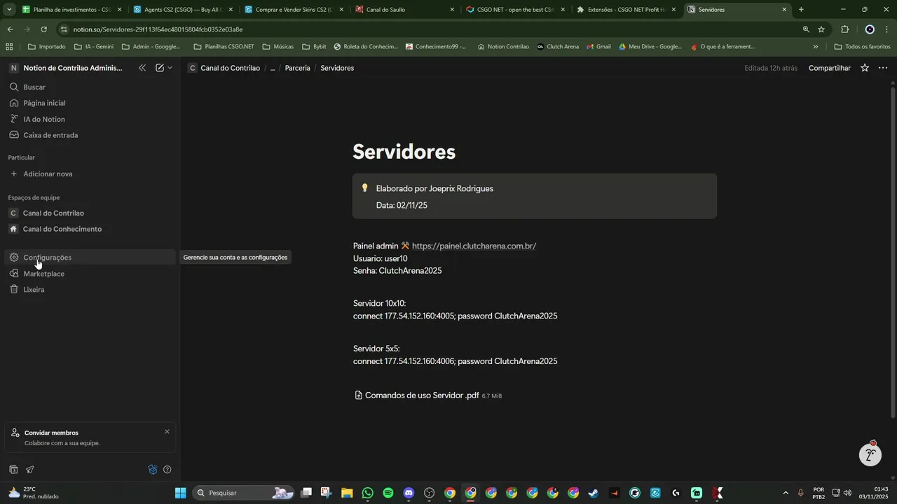Screen dimensions: 897x504
Task: Open the calendar icon at sidebar bottom
Action: 13,470
